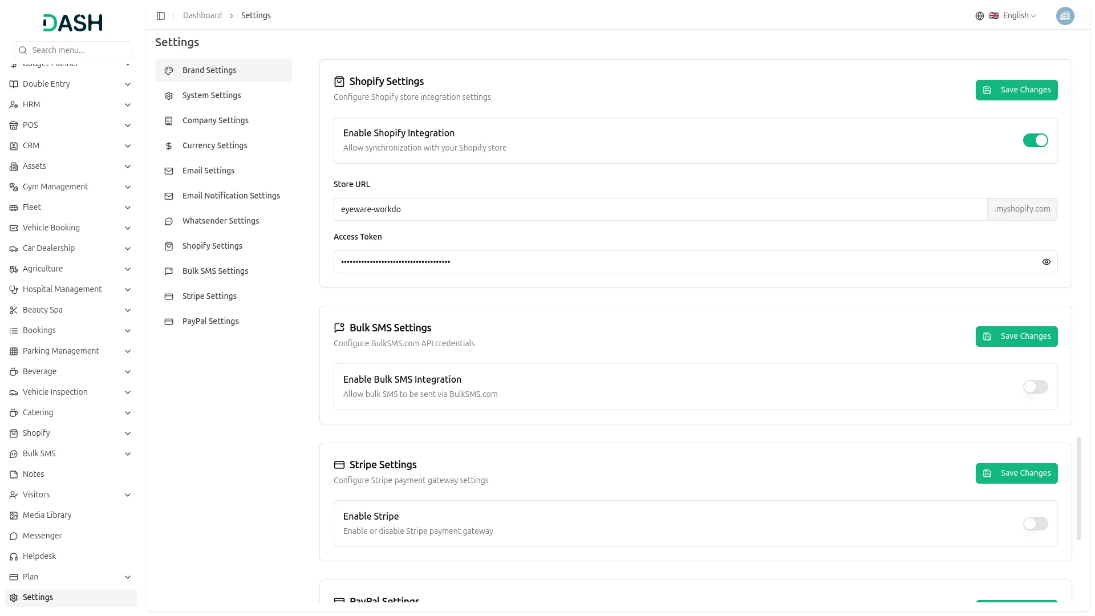Enable the Bulk SMS Integration toggle
This screenshot has width=1095, height=616.
tap(1035, 387)
